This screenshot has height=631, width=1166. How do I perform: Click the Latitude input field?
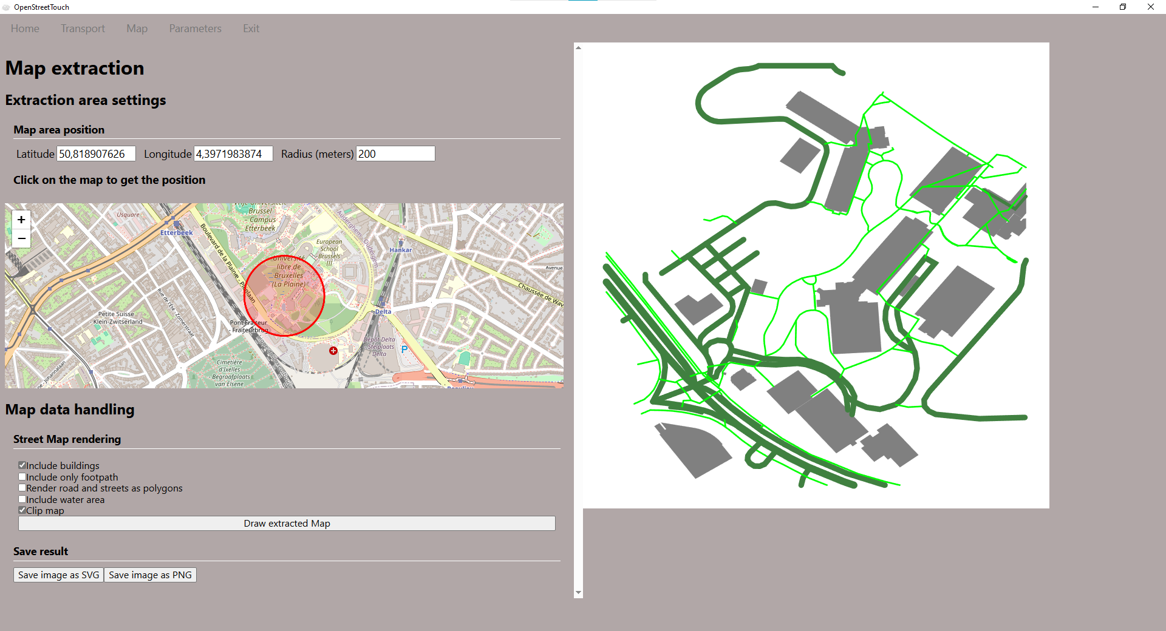(96, 154)
